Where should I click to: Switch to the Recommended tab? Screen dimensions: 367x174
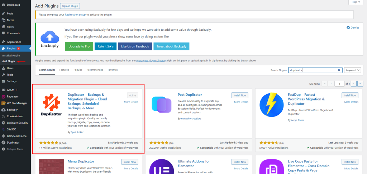pos(95,70)
